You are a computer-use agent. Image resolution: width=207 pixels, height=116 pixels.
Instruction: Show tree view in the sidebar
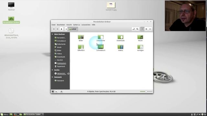56,92
